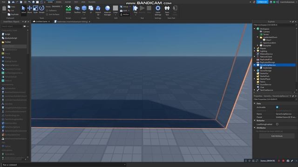Open the Terrain Editor
The image size is (298, 167).
[68, 9]
